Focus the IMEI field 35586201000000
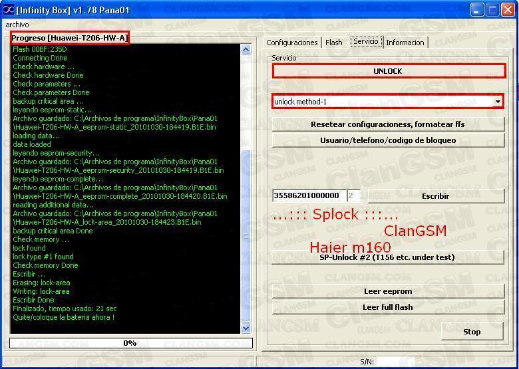The image size is (519, 369). [x=309, y=195]
